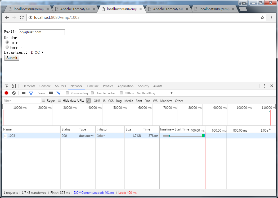
Task: Sort by the Status column header
Action: pos(69,129)
